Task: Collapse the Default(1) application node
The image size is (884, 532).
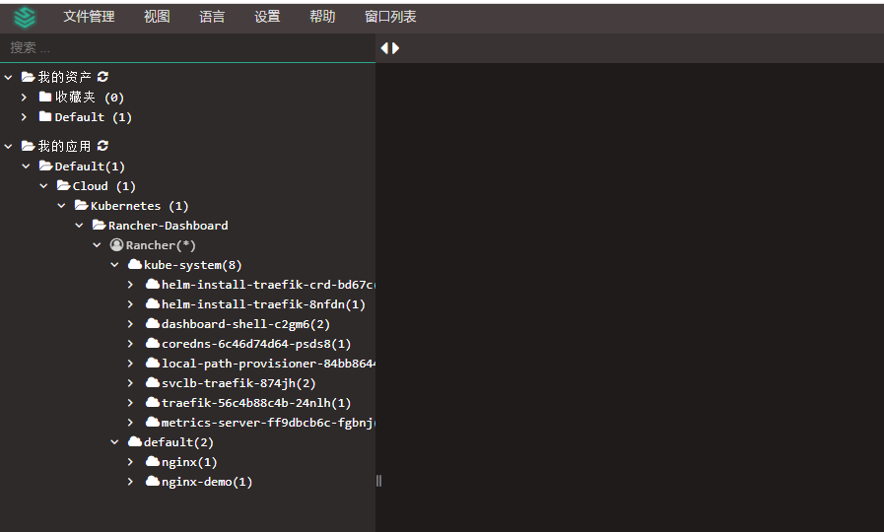Action: point(26,166)
